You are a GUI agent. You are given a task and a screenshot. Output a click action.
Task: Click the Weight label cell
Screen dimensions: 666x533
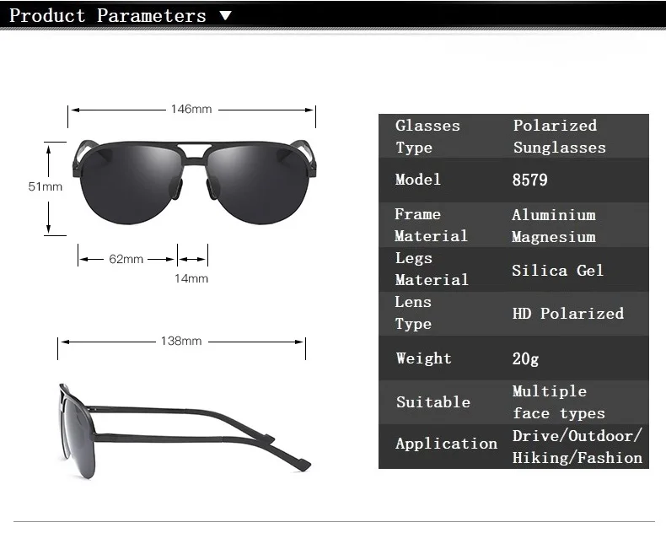[423, 358]
